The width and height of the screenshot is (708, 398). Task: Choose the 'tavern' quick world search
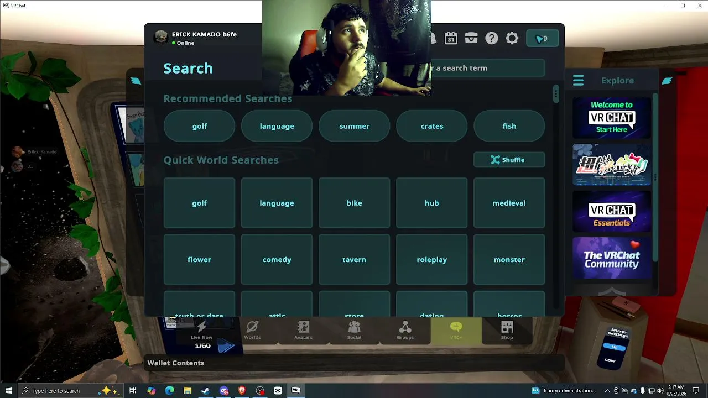(x=354, y=259)
